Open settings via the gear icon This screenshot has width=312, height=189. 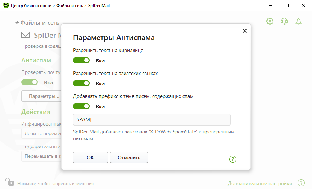tap(270, 21)
